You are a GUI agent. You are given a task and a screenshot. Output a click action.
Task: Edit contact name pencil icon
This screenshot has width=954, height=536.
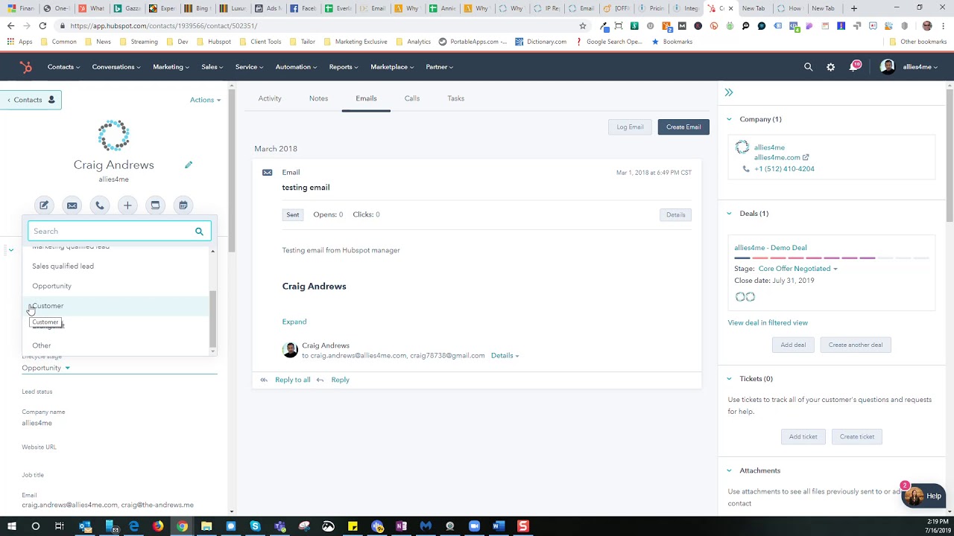[189, 165]
